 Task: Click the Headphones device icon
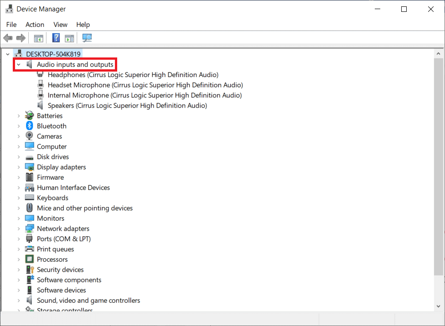tap(40, 75)
